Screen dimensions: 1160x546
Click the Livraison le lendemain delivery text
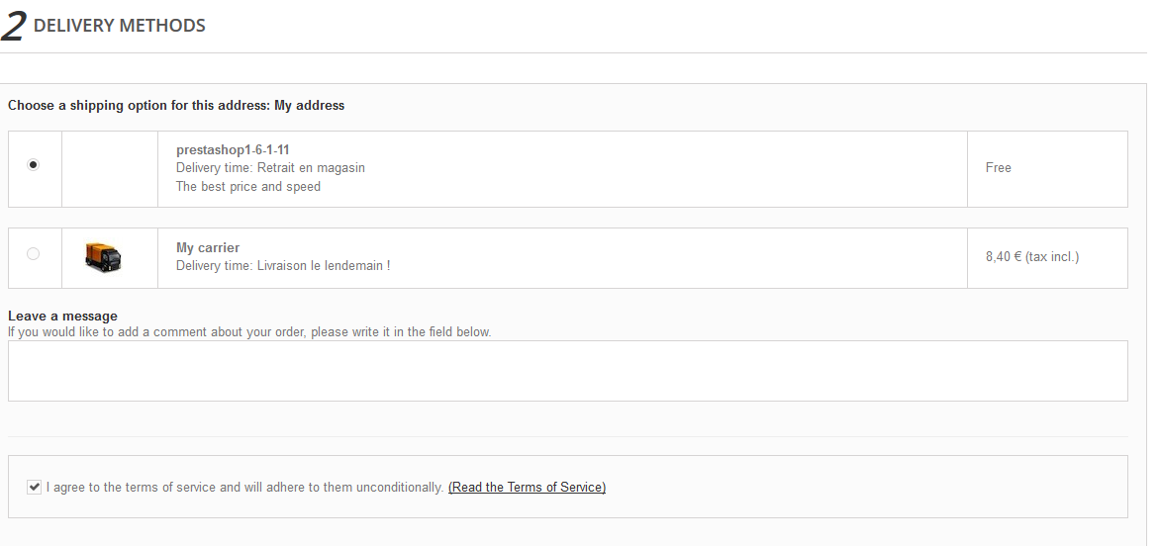283,266
